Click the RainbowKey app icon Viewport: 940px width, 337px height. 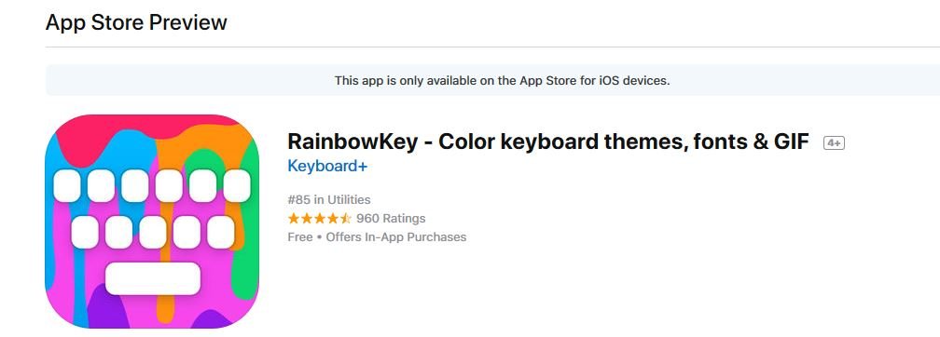(152, 222)
